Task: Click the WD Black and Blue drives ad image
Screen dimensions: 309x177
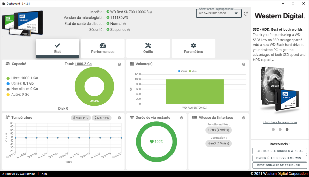Action: [x=280, y=90]
